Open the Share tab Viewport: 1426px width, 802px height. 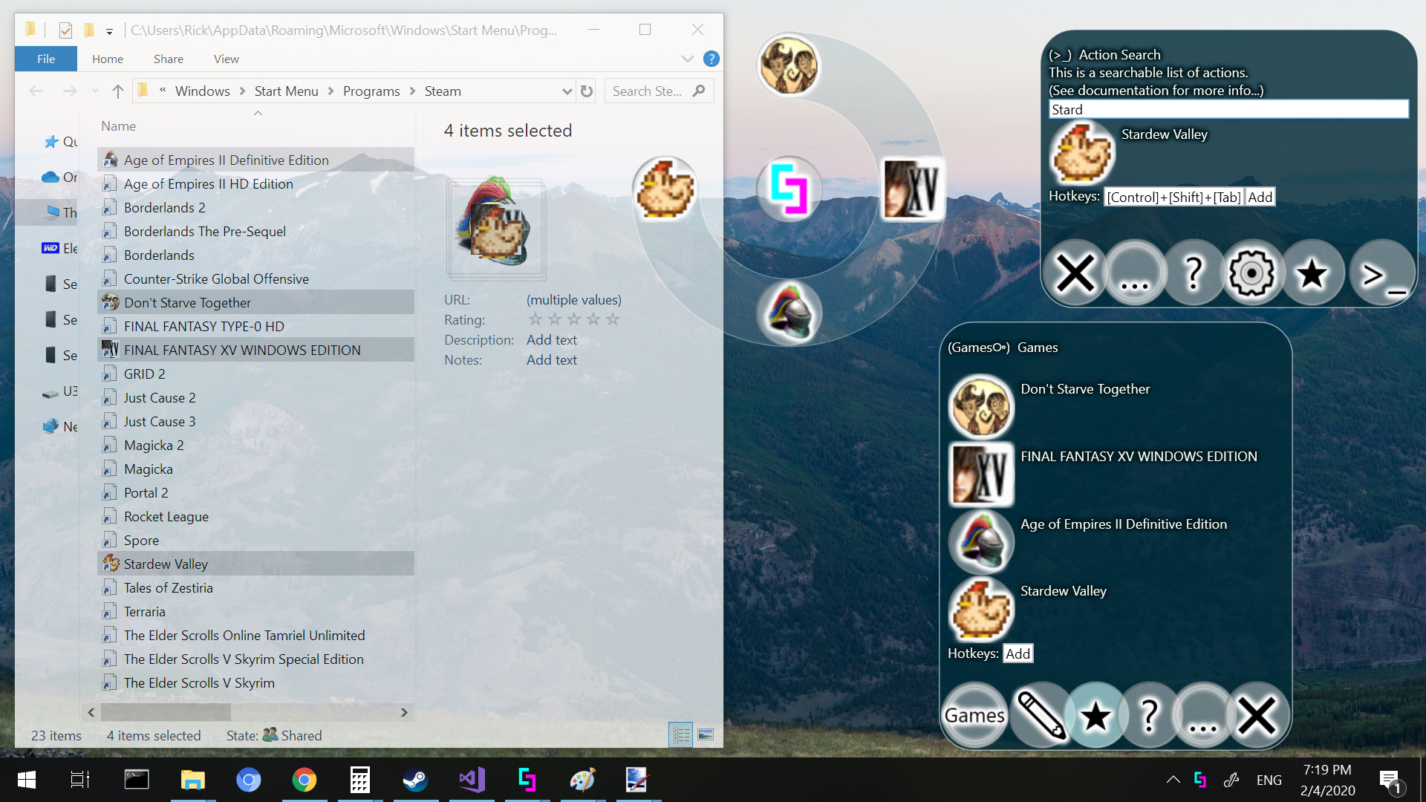point(168,59)
